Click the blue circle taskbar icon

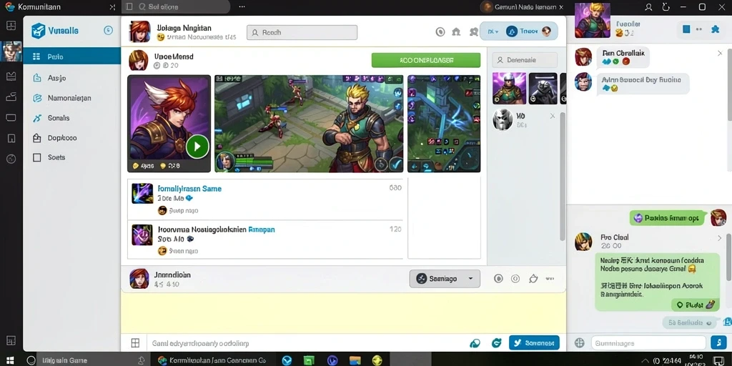coord(287,360)
